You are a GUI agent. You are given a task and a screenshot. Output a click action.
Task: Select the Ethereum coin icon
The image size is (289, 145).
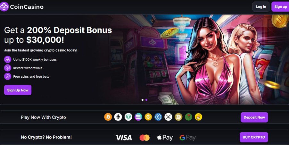(118, 117)
